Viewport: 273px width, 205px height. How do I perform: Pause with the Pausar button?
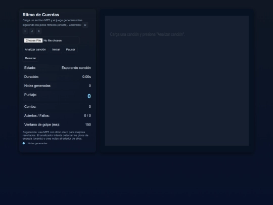point(70,50)
